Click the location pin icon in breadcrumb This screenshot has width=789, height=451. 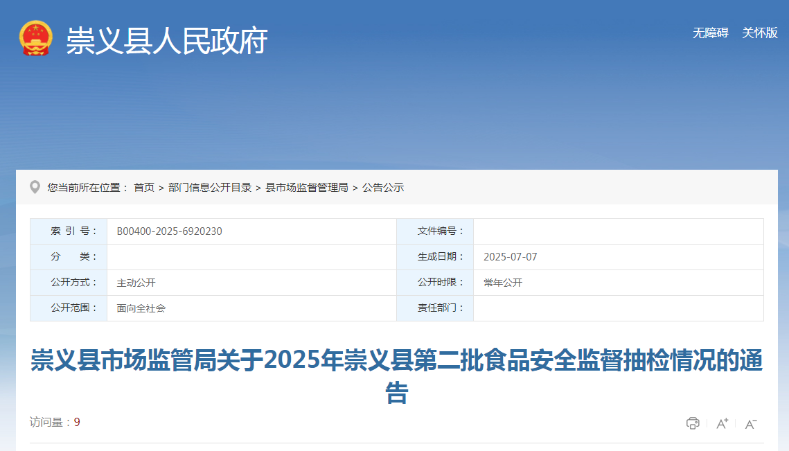coord(35,187)
